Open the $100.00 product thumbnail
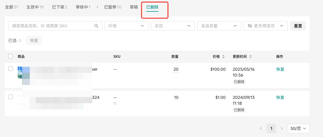 (x=20, y=72)
